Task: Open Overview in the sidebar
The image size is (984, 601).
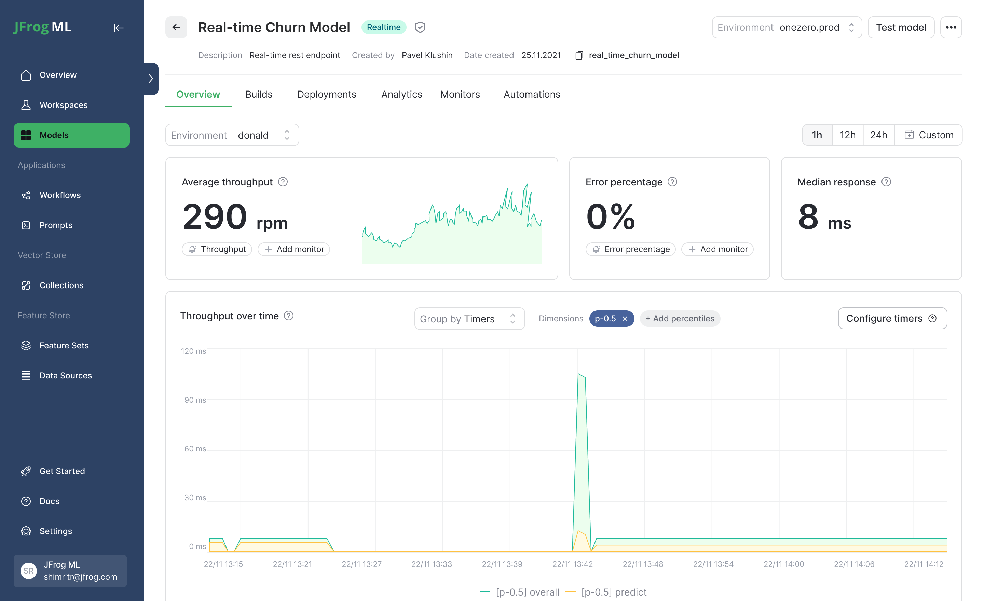Action: click(x=72, y=75)
